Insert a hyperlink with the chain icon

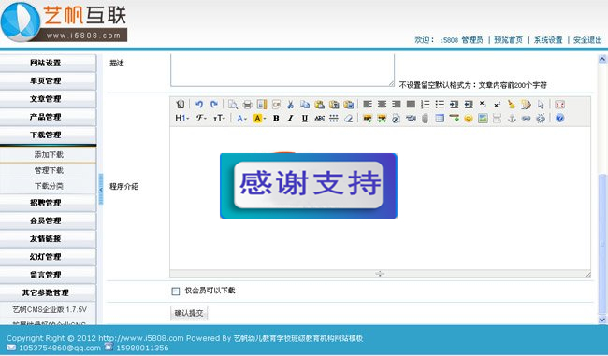click(x=527, y=118)
